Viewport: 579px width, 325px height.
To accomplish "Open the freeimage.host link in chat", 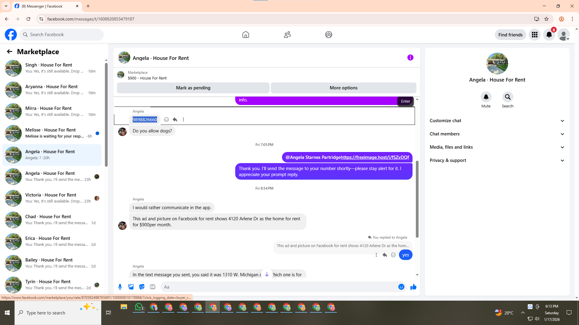I will pyautogui.click(x=375, y=157).
